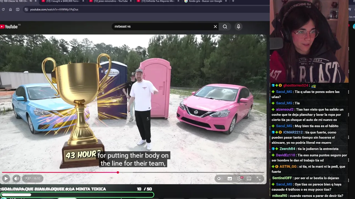This screenshot has height=199, width=355.
Task: Click the green goal progress bar
Action: click(x=77, y=195)
